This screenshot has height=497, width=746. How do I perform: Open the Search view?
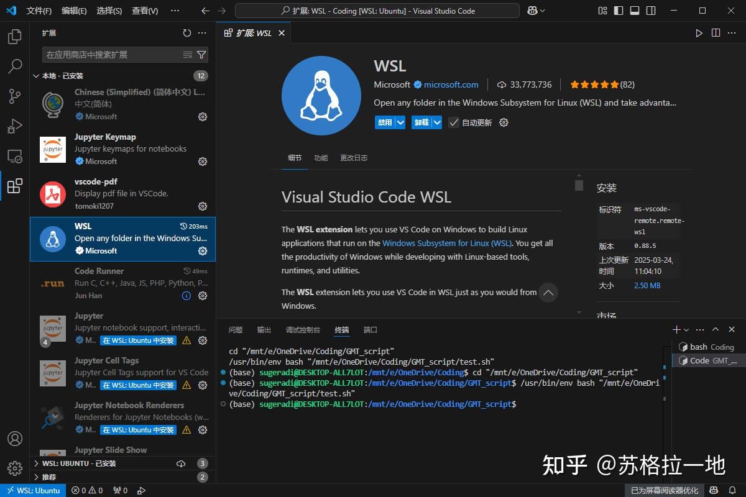pos(15,66)
